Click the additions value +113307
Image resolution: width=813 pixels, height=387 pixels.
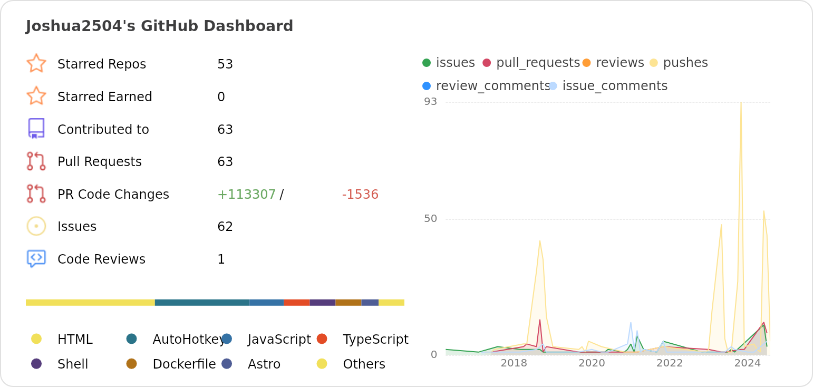[246, 195]
